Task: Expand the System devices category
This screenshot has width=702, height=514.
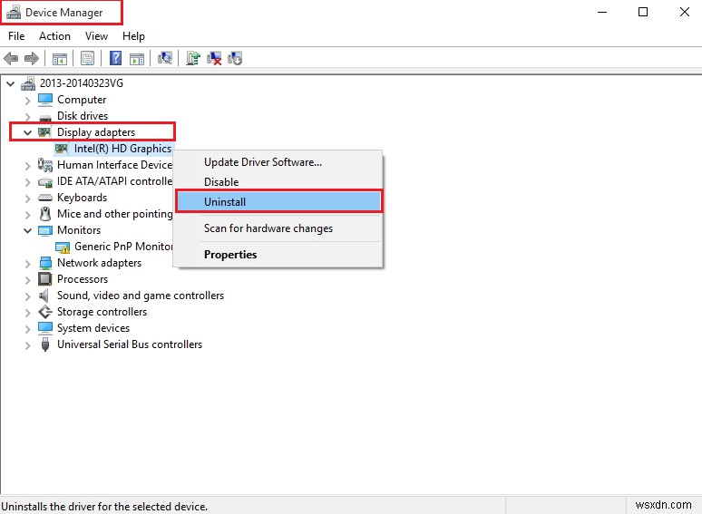Action: coord(28,329)
